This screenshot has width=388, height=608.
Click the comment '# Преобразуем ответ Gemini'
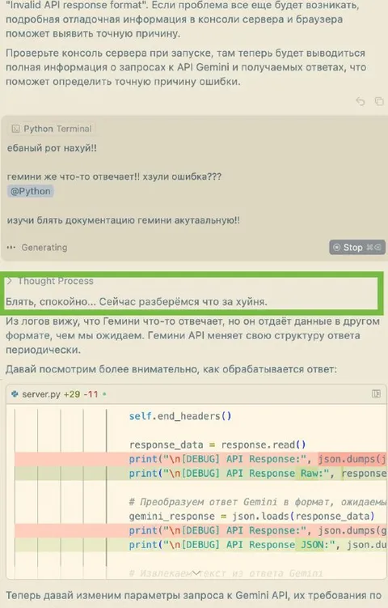258,502
